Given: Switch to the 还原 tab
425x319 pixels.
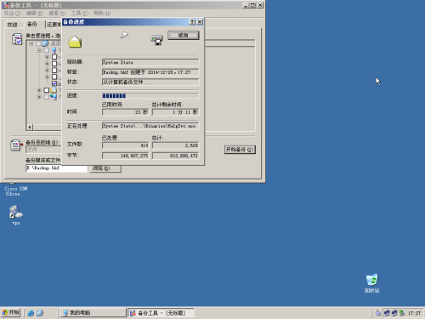Looking at the screenshot, I should [x=54, y=25].
